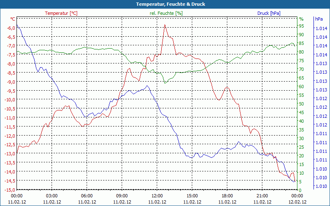This screenshot has width=330, height=206.
Task: Click the "50" humidity axis tick
Action: click(x=302, y=104)
